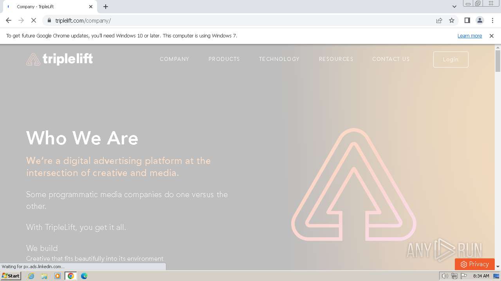Bookmark this tab with the star icon
501x281 pixels.
click(452, 21)
